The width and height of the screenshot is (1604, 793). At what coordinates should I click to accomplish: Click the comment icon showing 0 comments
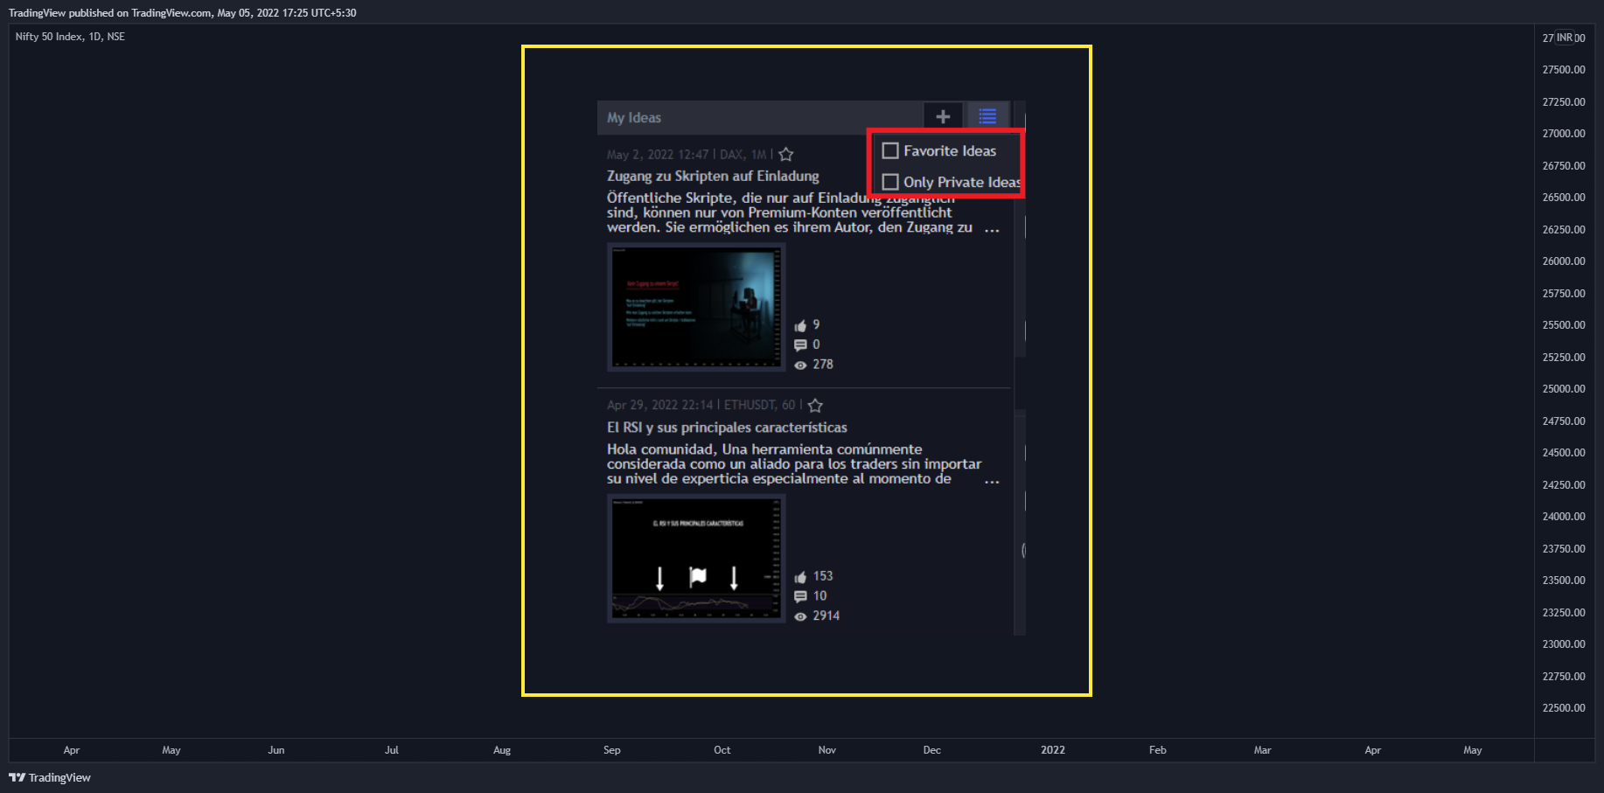click(800, 344)
